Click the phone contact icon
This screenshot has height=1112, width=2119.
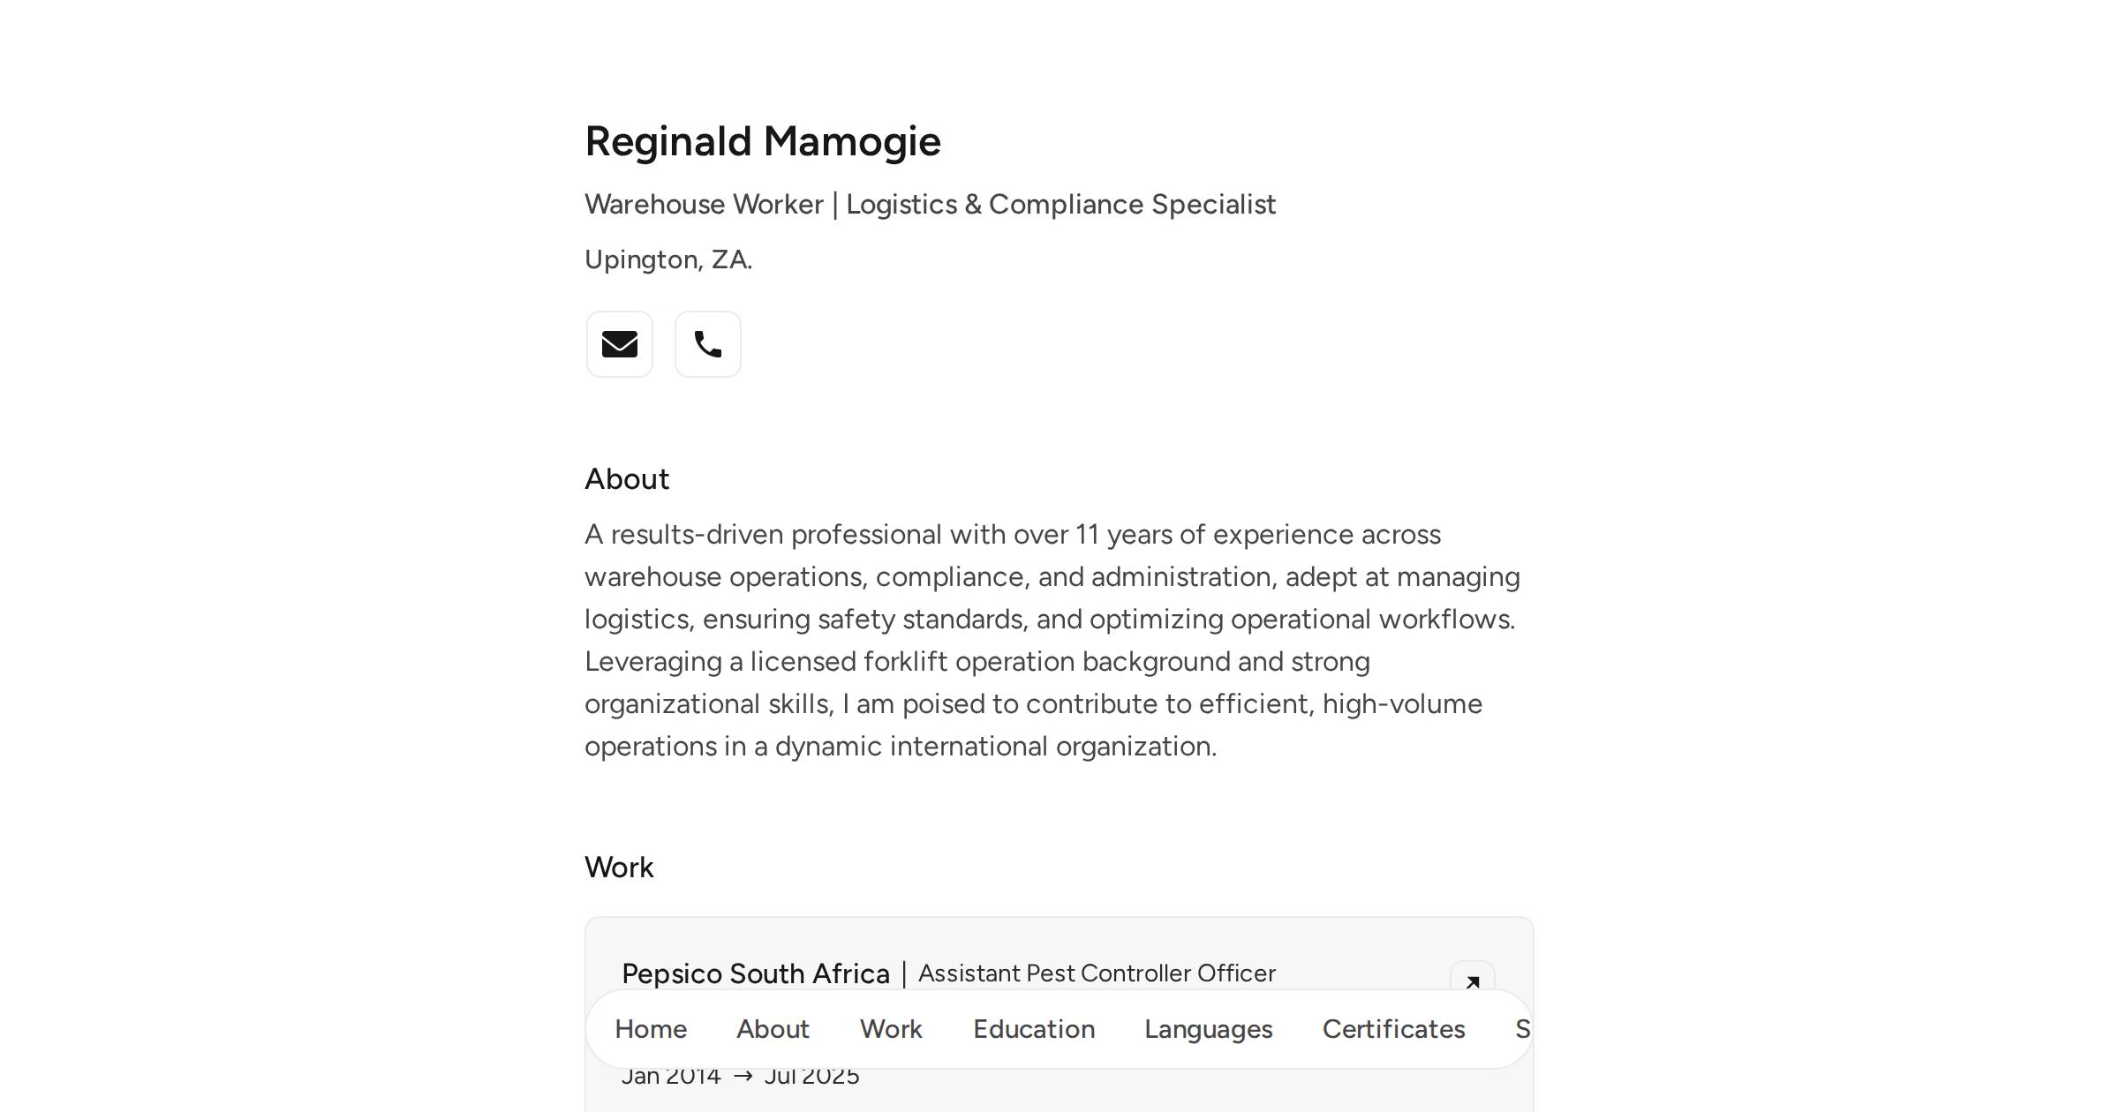pos(707,344)
